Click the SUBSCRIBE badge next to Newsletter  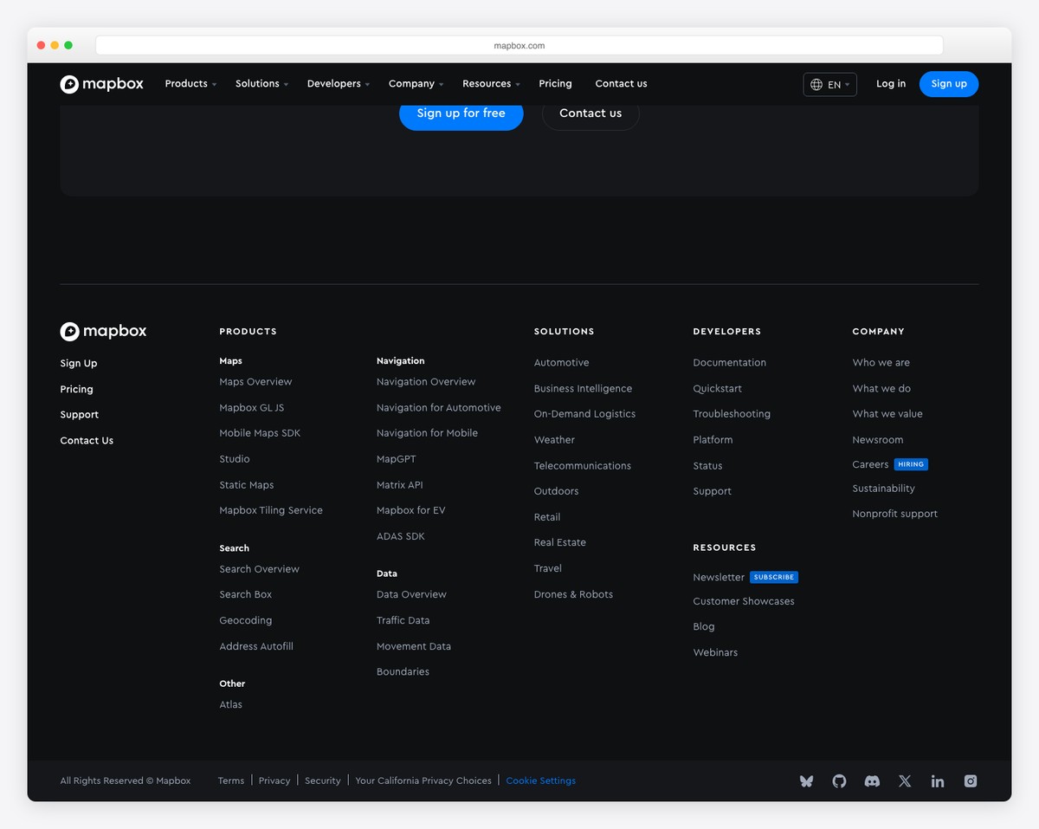pos(773,577)
